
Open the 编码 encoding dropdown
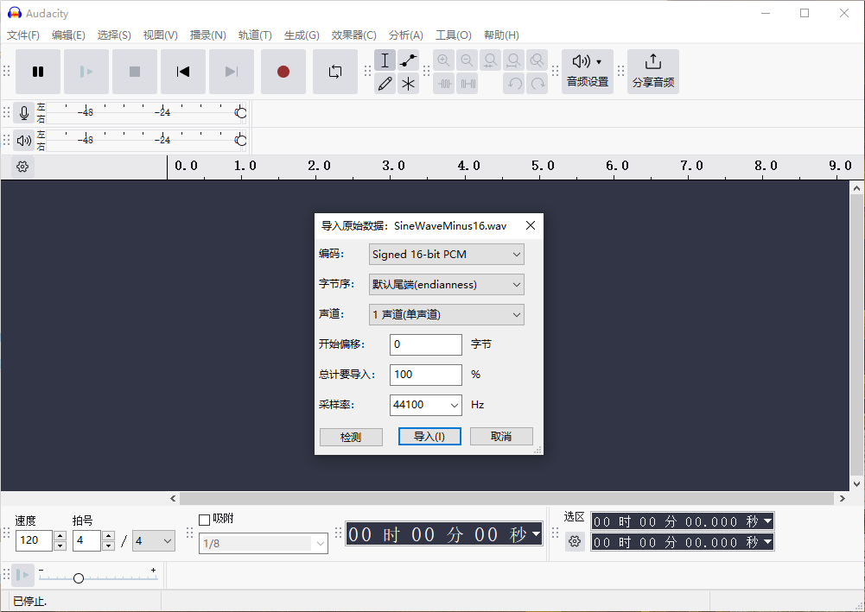446,254
